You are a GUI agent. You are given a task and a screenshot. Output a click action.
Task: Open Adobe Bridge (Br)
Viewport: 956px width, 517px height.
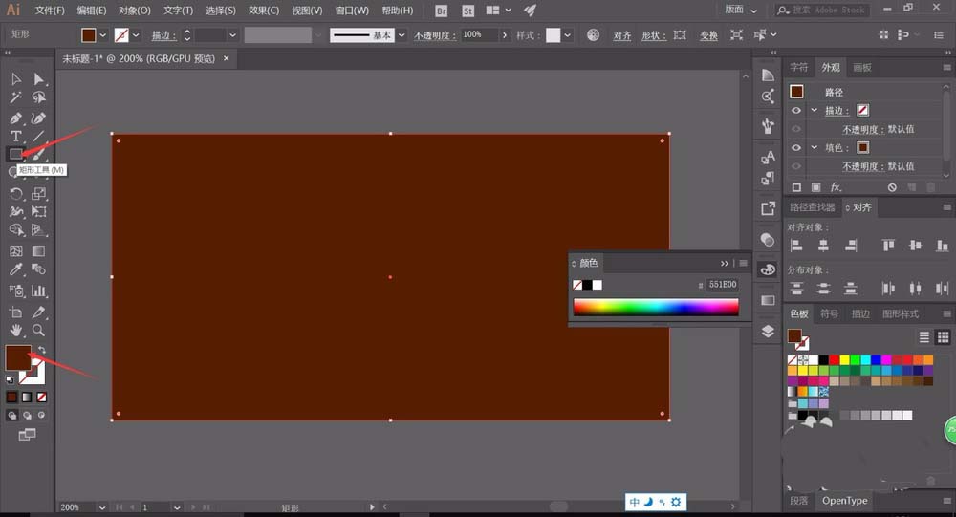442,11
